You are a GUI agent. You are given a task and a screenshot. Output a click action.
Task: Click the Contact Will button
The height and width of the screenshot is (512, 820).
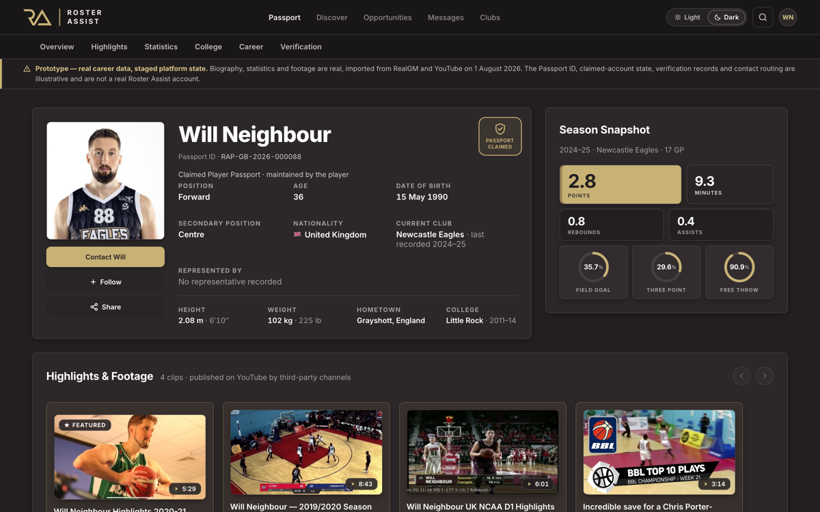click(x=105, y=257)
